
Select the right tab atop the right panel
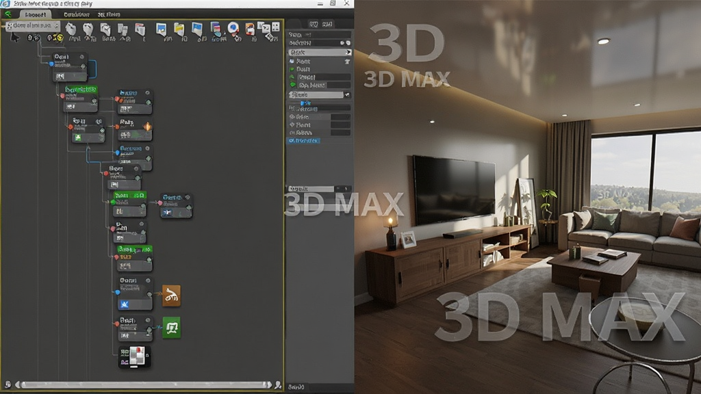click(327, 24)
